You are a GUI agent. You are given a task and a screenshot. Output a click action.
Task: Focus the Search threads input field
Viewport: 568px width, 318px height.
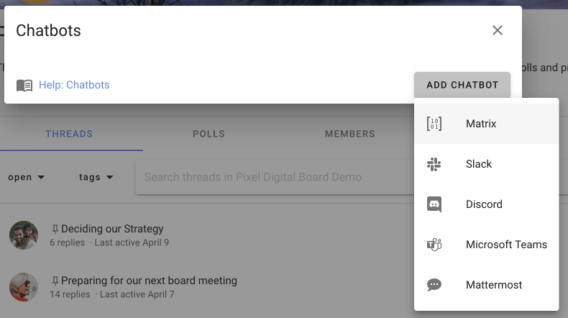pyautogui.click(x=275, y=177)
